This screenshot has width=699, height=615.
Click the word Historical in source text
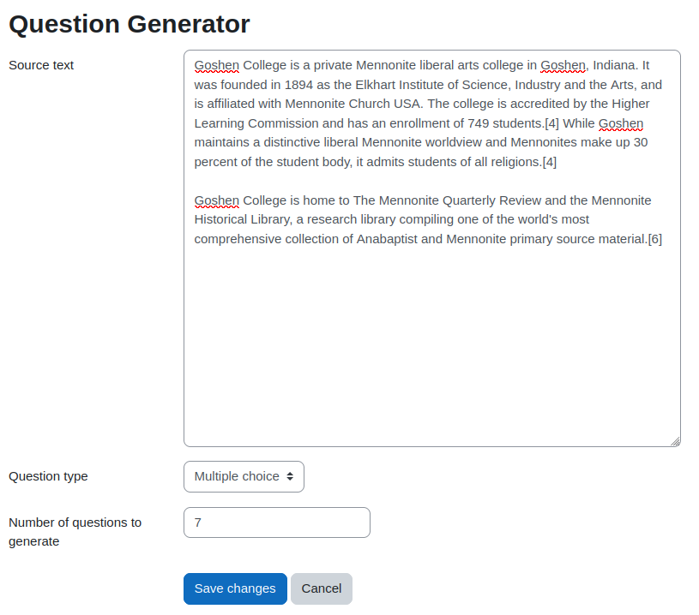[x=223, y=219]
